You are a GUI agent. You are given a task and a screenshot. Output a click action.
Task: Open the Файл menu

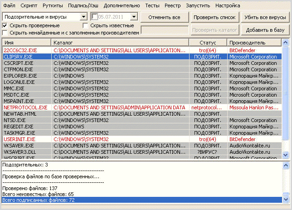point(9,6)
